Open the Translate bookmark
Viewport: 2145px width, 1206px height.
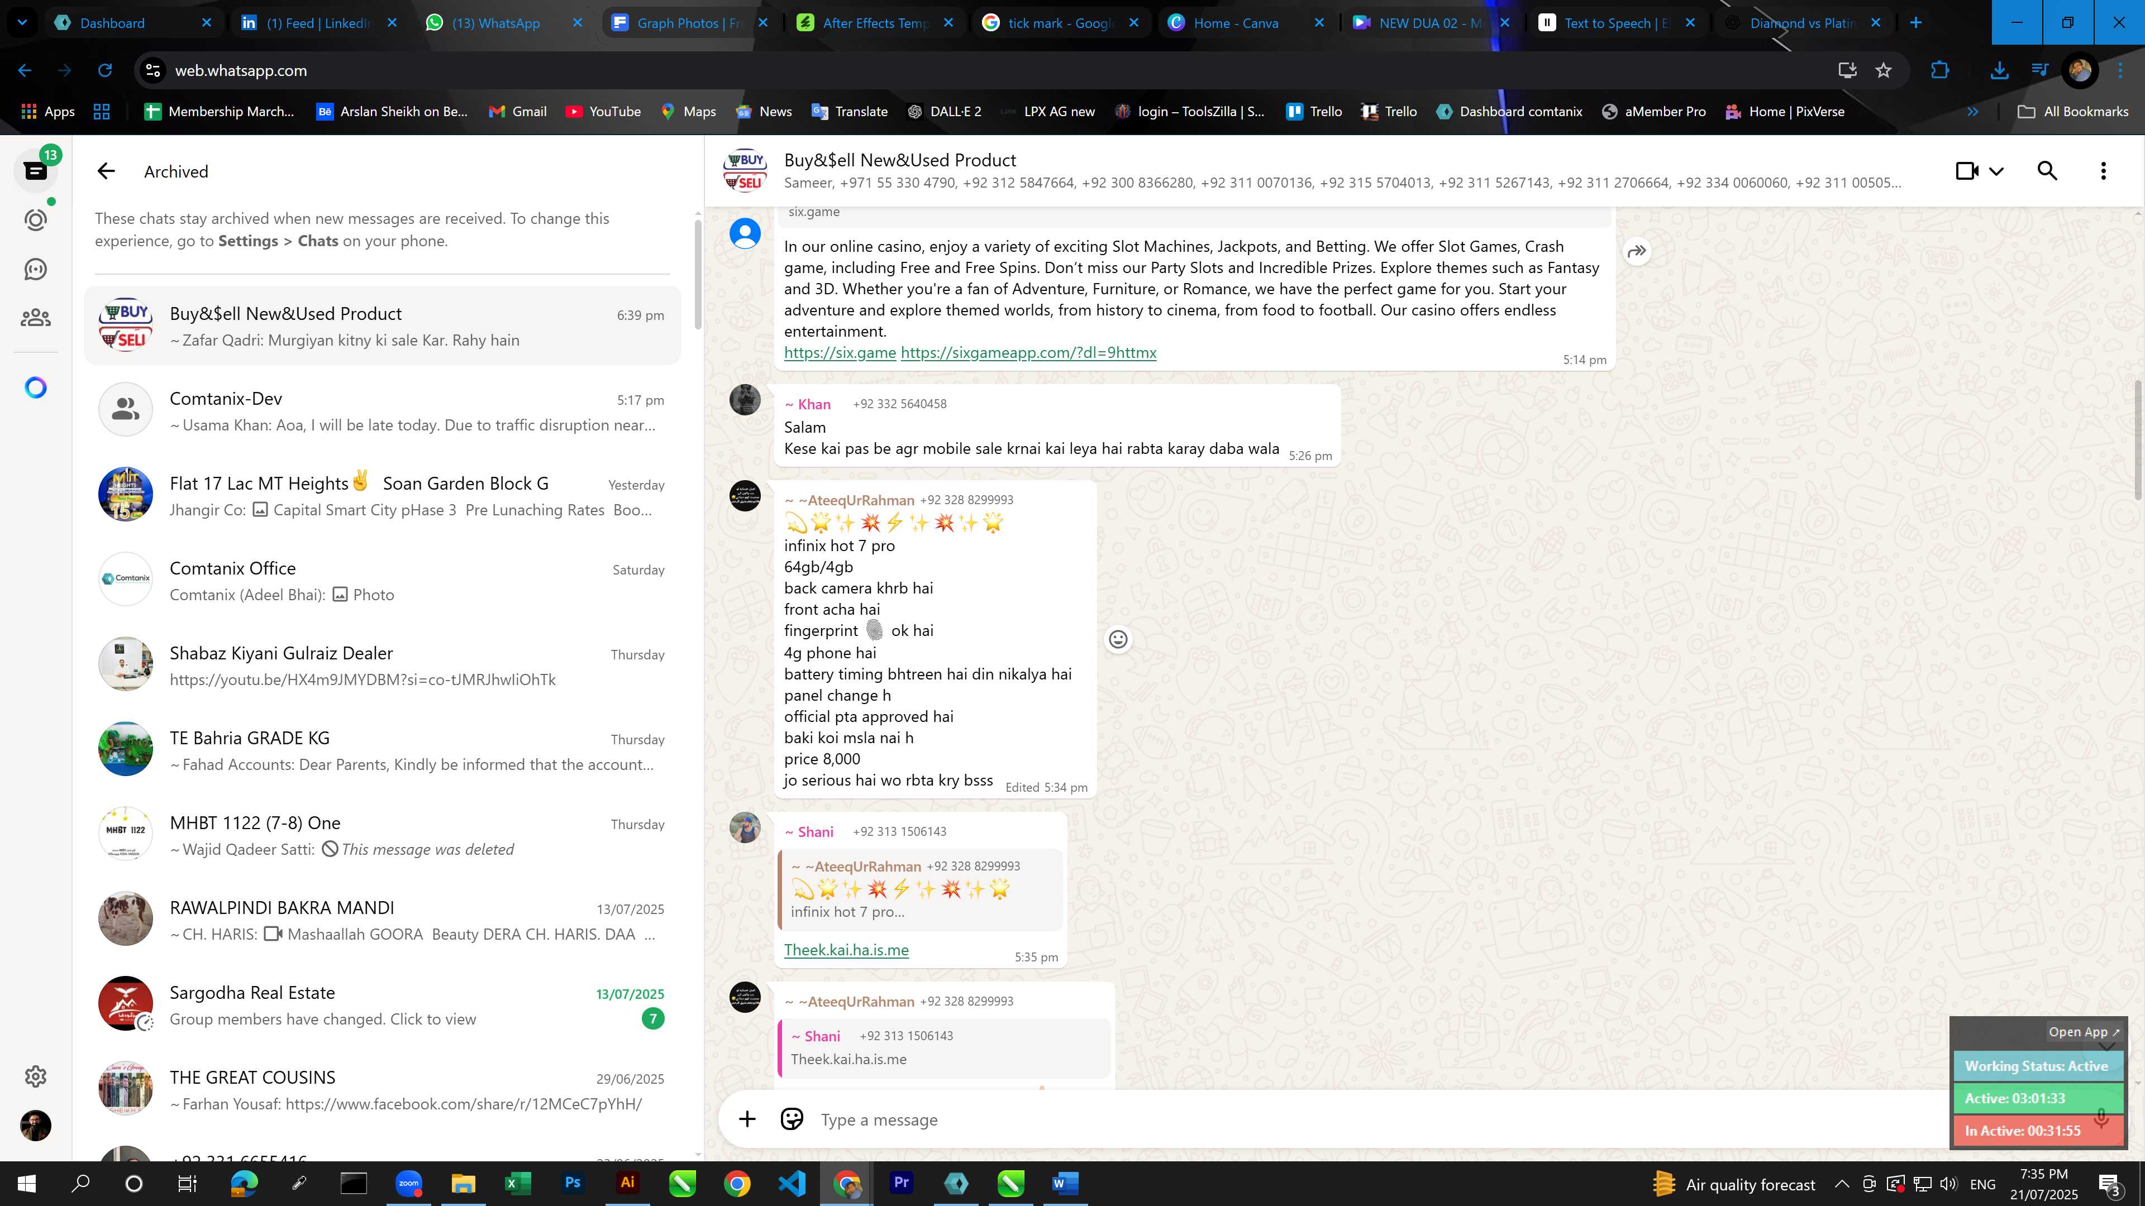tap(849, 112)
